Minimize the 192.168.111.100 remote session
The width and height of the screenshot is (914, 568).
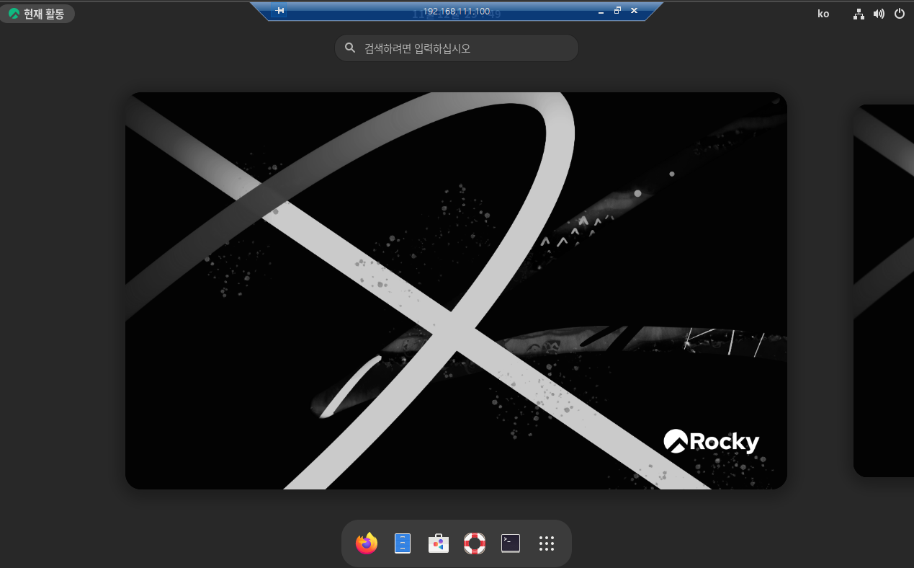point(601,12)
